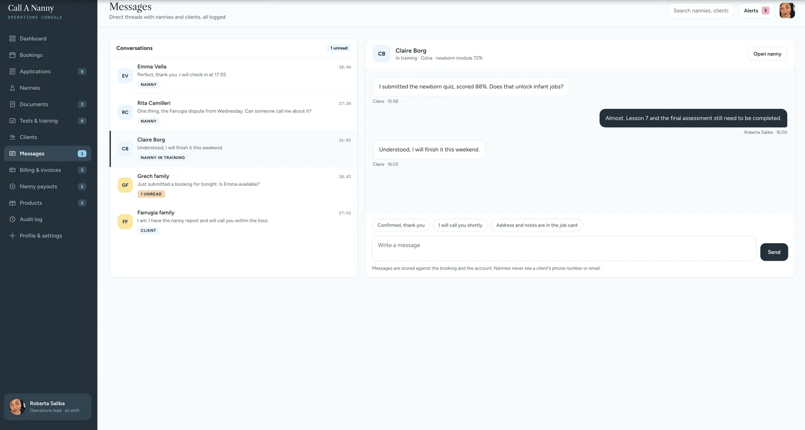This screenshot has width=805, height=430.
Task: Click the Search nannies, clients field
Action: point(701,11)
